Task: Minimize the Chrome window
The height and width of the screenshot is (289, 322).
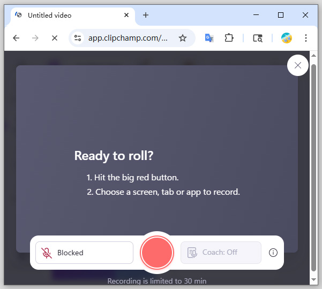Action: pyautogui.click(x=256, y=15)
